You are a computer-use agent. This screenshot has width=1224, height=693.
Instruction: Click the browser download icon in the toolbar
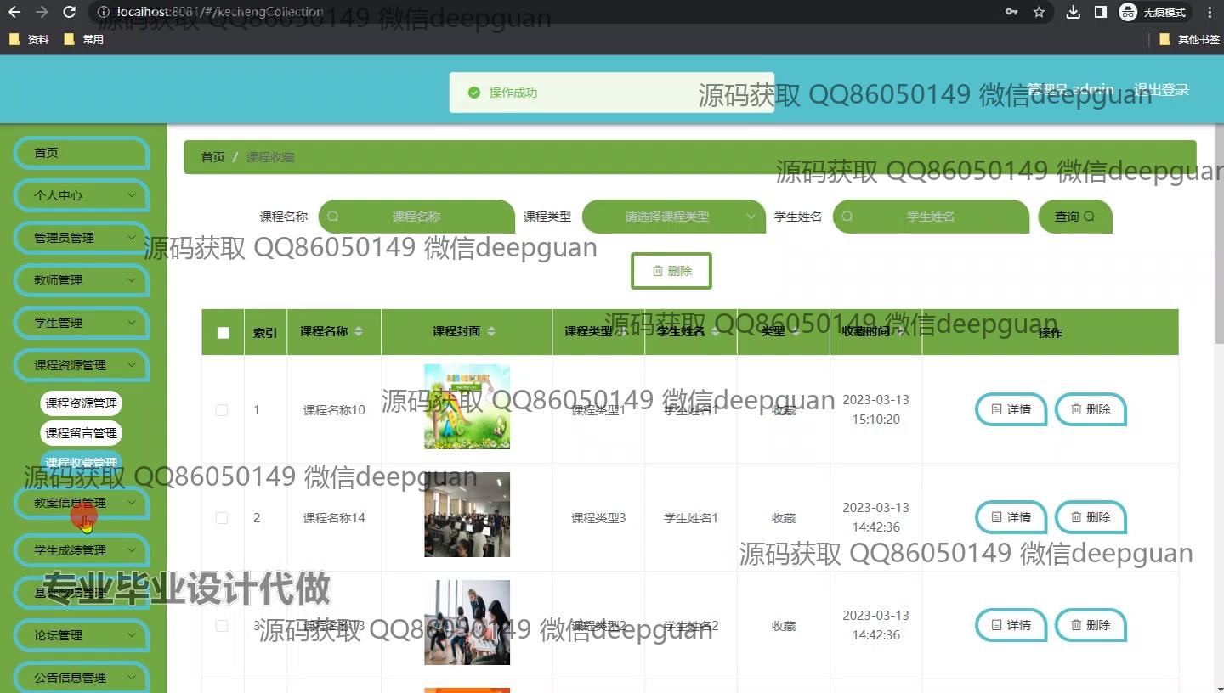[x=1073, y=13]
